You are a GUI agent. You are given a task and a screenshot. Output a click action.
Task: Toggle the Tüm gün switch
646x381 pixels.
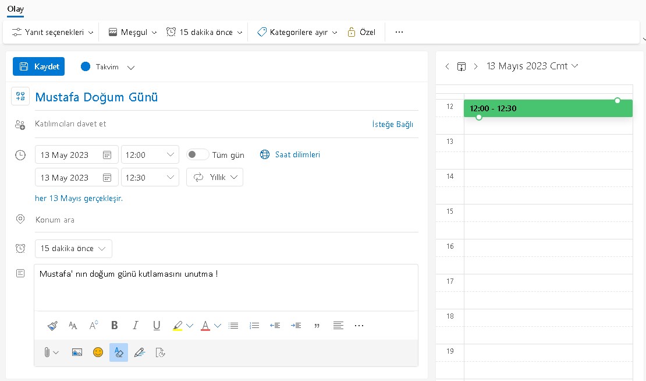click(x=197, y=154)
